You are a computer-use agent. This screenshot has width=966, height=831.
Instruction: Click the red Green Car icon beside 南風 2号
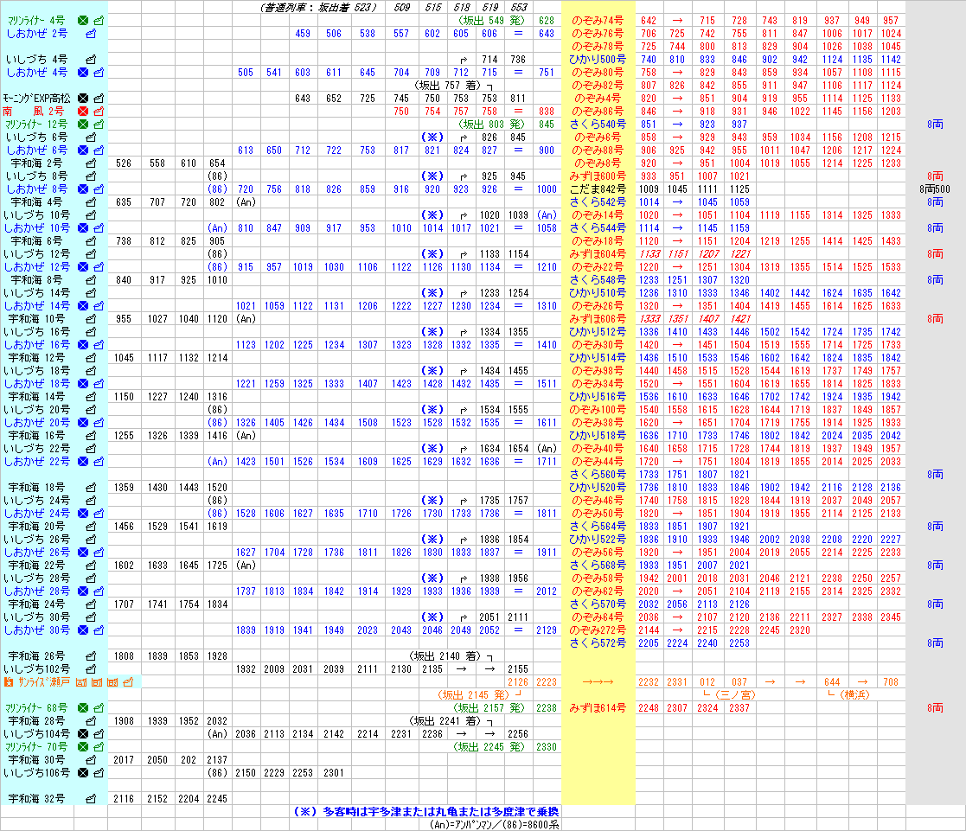[83, 111]
